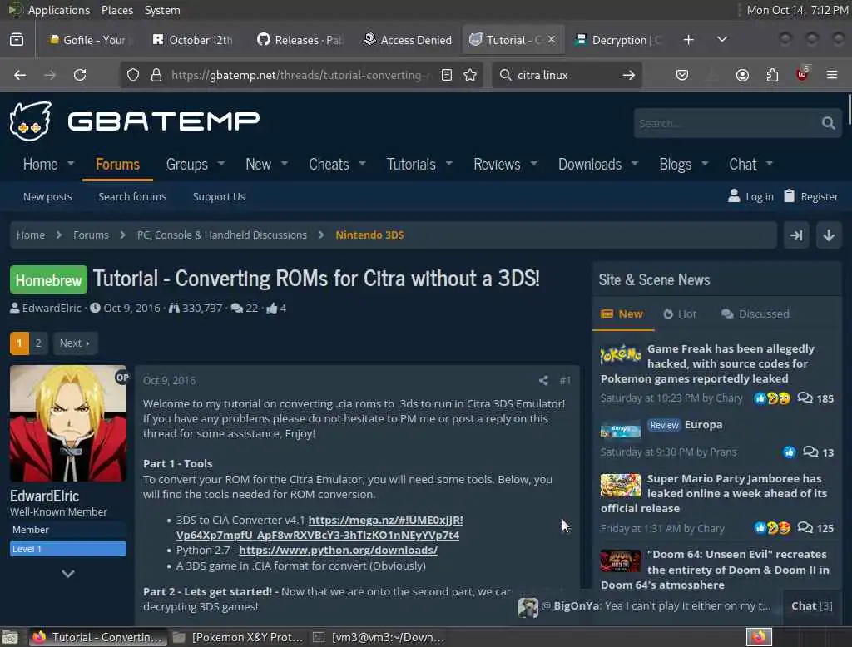Expand the Groups dropdown arrow
Screen dimensions: 852x647
(x=220, y=164)
